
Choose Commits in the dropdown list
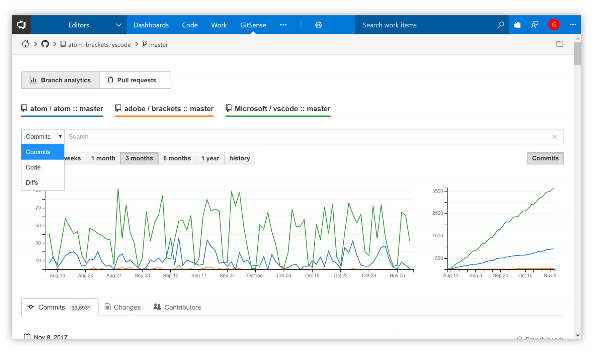pyautogui.click(x=43, y=152)
